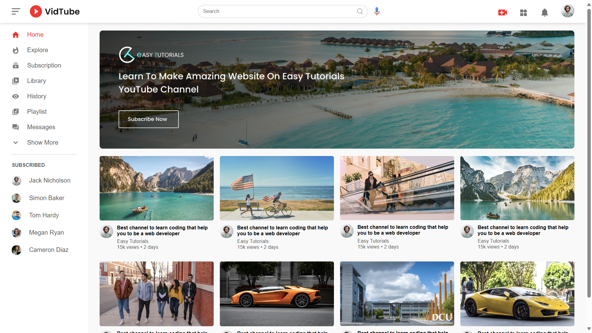Toggle the hamburger menu icon
592x333 pixels.
pos(16,11)
